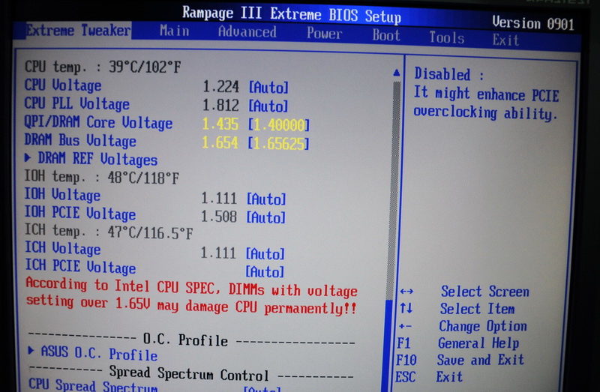Screen dimensions: 600x392
Task: Click the Disabled help description text
Action: (486, 94)
